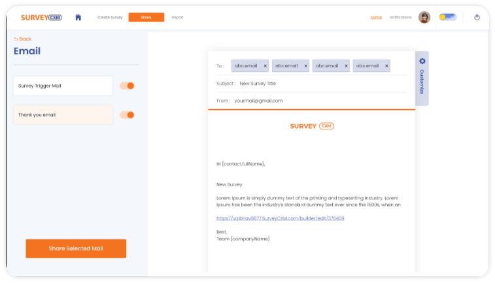Select the orange Share tab

point(146,18)
